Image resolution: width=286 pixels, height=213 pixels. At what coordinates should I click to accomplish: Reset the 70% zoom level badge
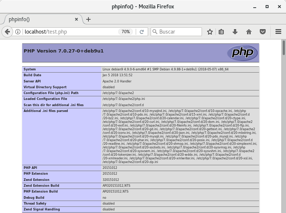tap(126, 32)
